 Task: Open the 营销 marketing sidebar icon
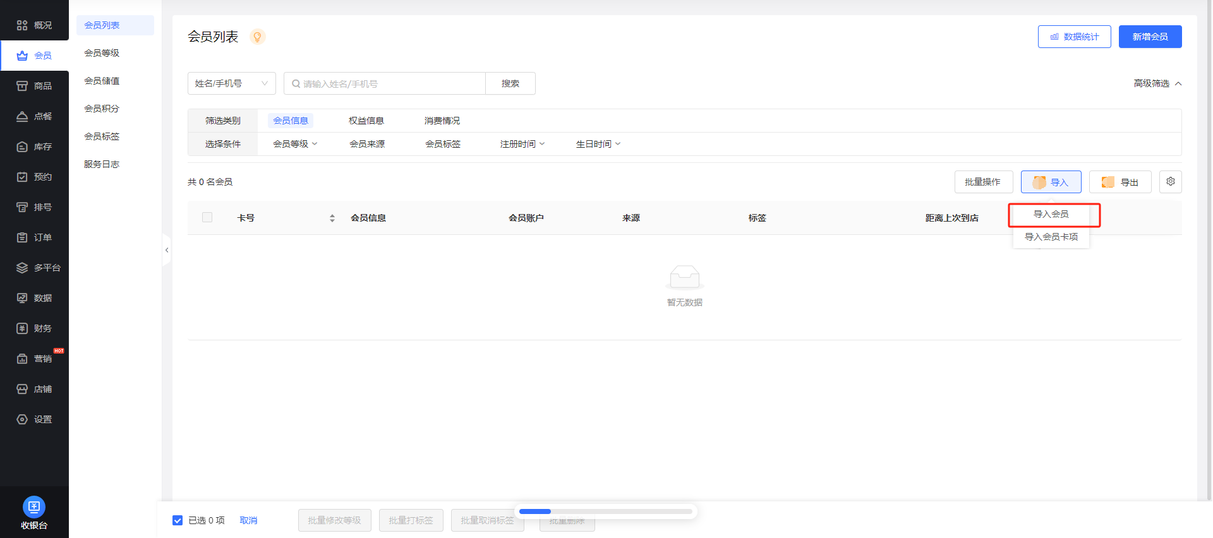22,359
